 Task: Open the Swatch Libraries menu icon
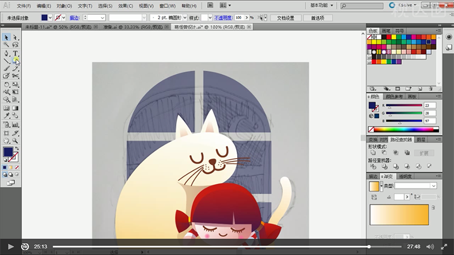click(x=373, y=89)
